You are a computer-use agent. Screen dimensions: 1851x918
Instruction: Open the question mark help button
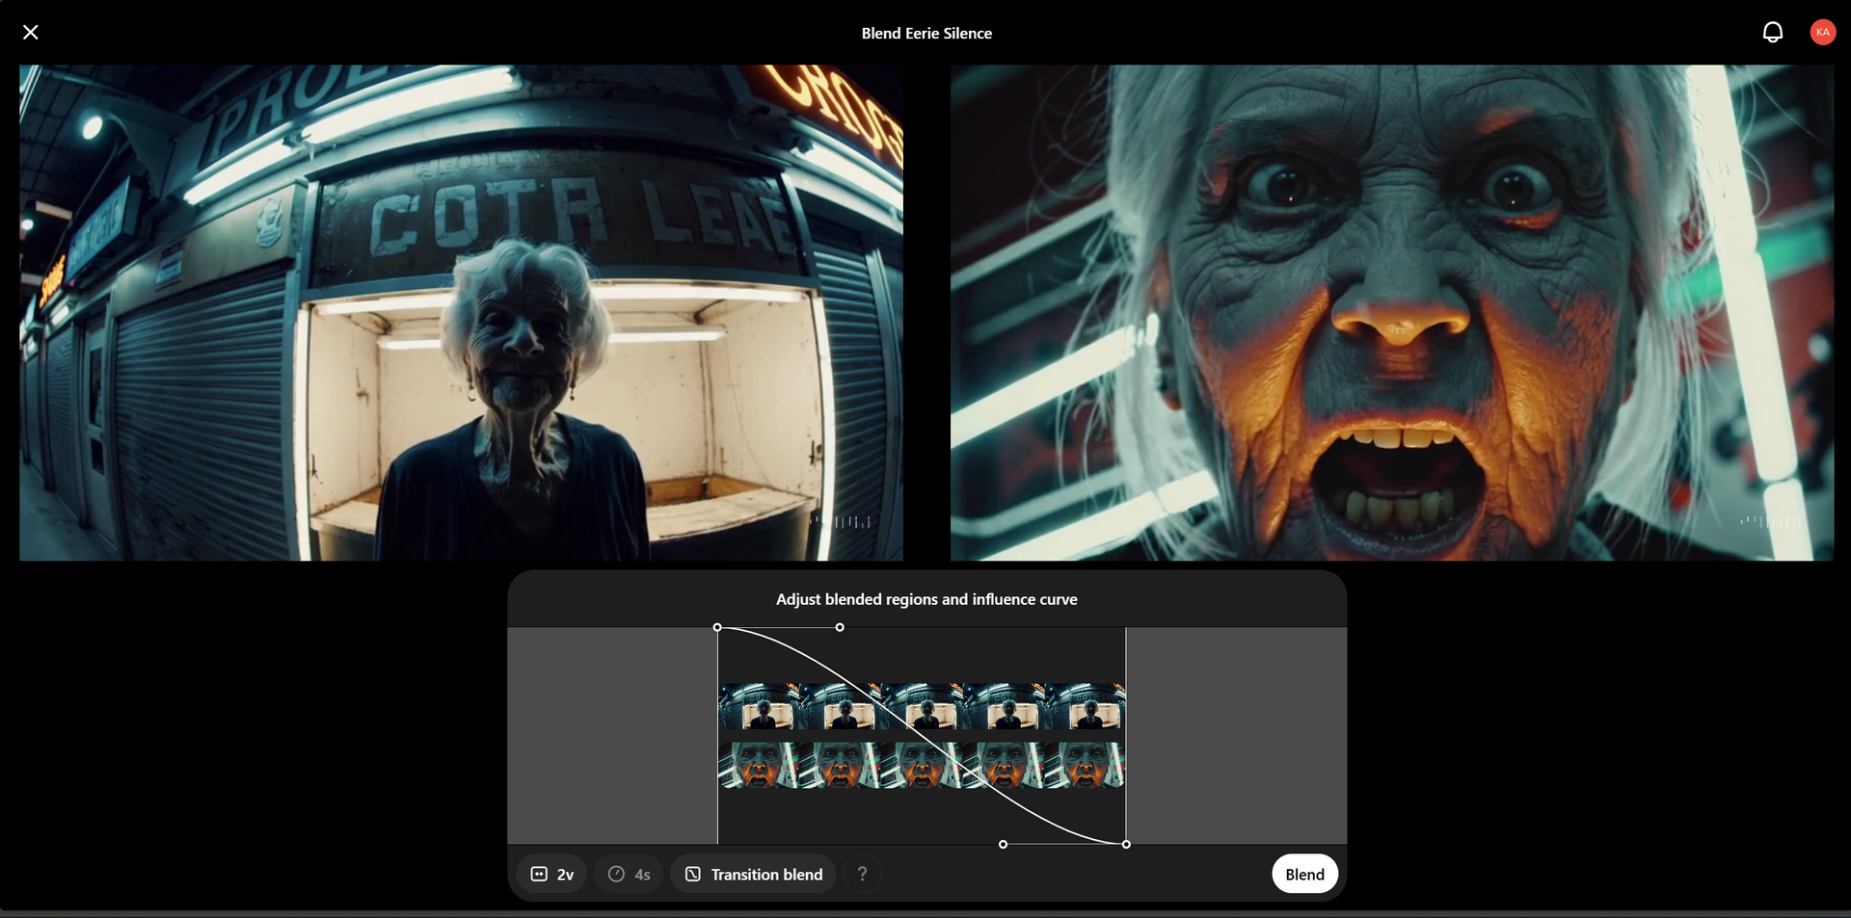pyautogui.click(x=862, y=874)
